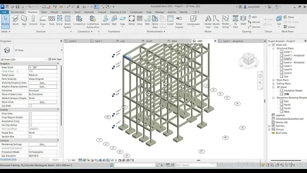
Task: Check the Section Box option
Action: [x=30, y=137]
